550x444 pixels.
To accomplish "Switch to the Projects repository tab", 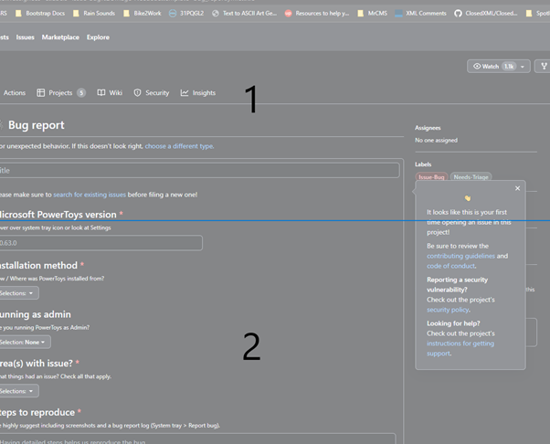I will coord(61,93).
